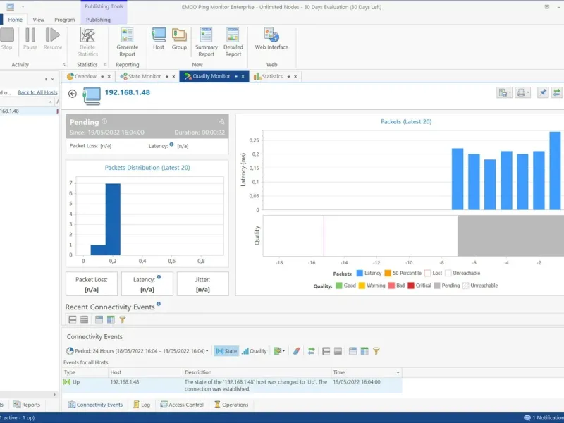Image resolution: width=564 pixels, height=423 pixels.
Task: Open the Publishing ribbon tab
Action: coord(98,20)
